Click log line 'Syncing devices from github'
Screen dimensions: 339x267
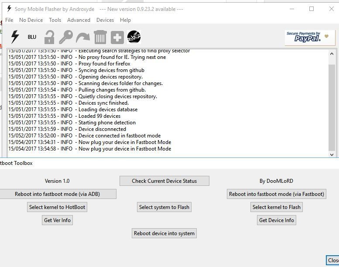(x=76, y=70)
